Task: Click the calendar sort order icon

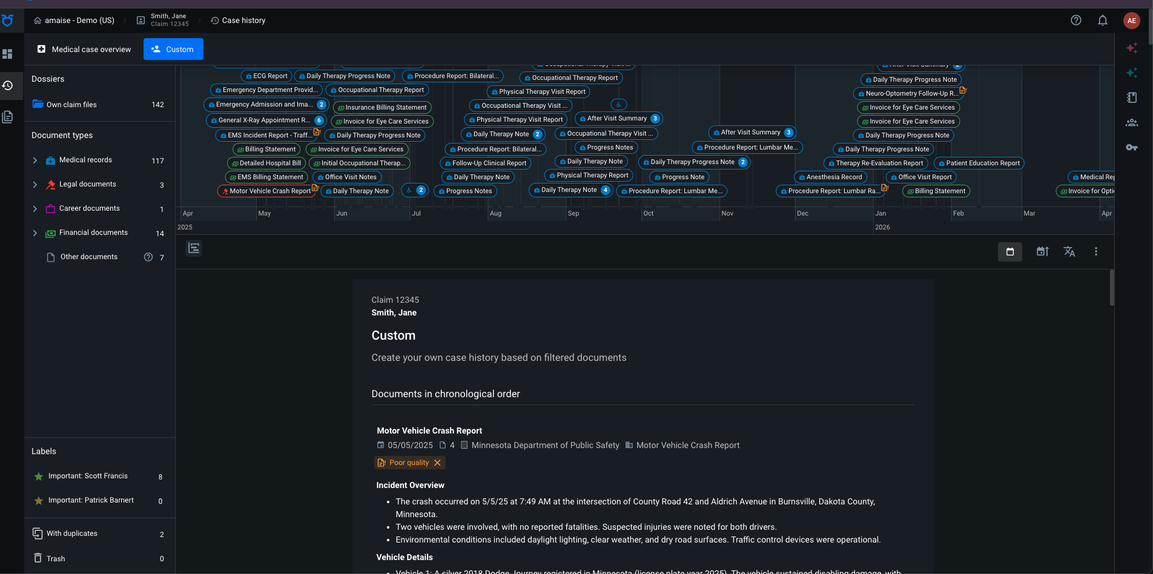Action: pos(1042,251)
